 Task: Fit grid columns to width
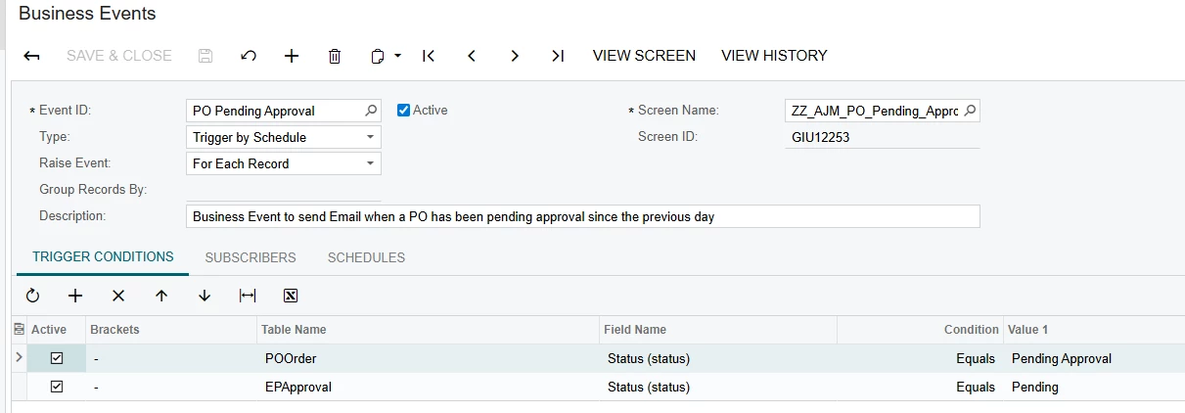(248, 296)
